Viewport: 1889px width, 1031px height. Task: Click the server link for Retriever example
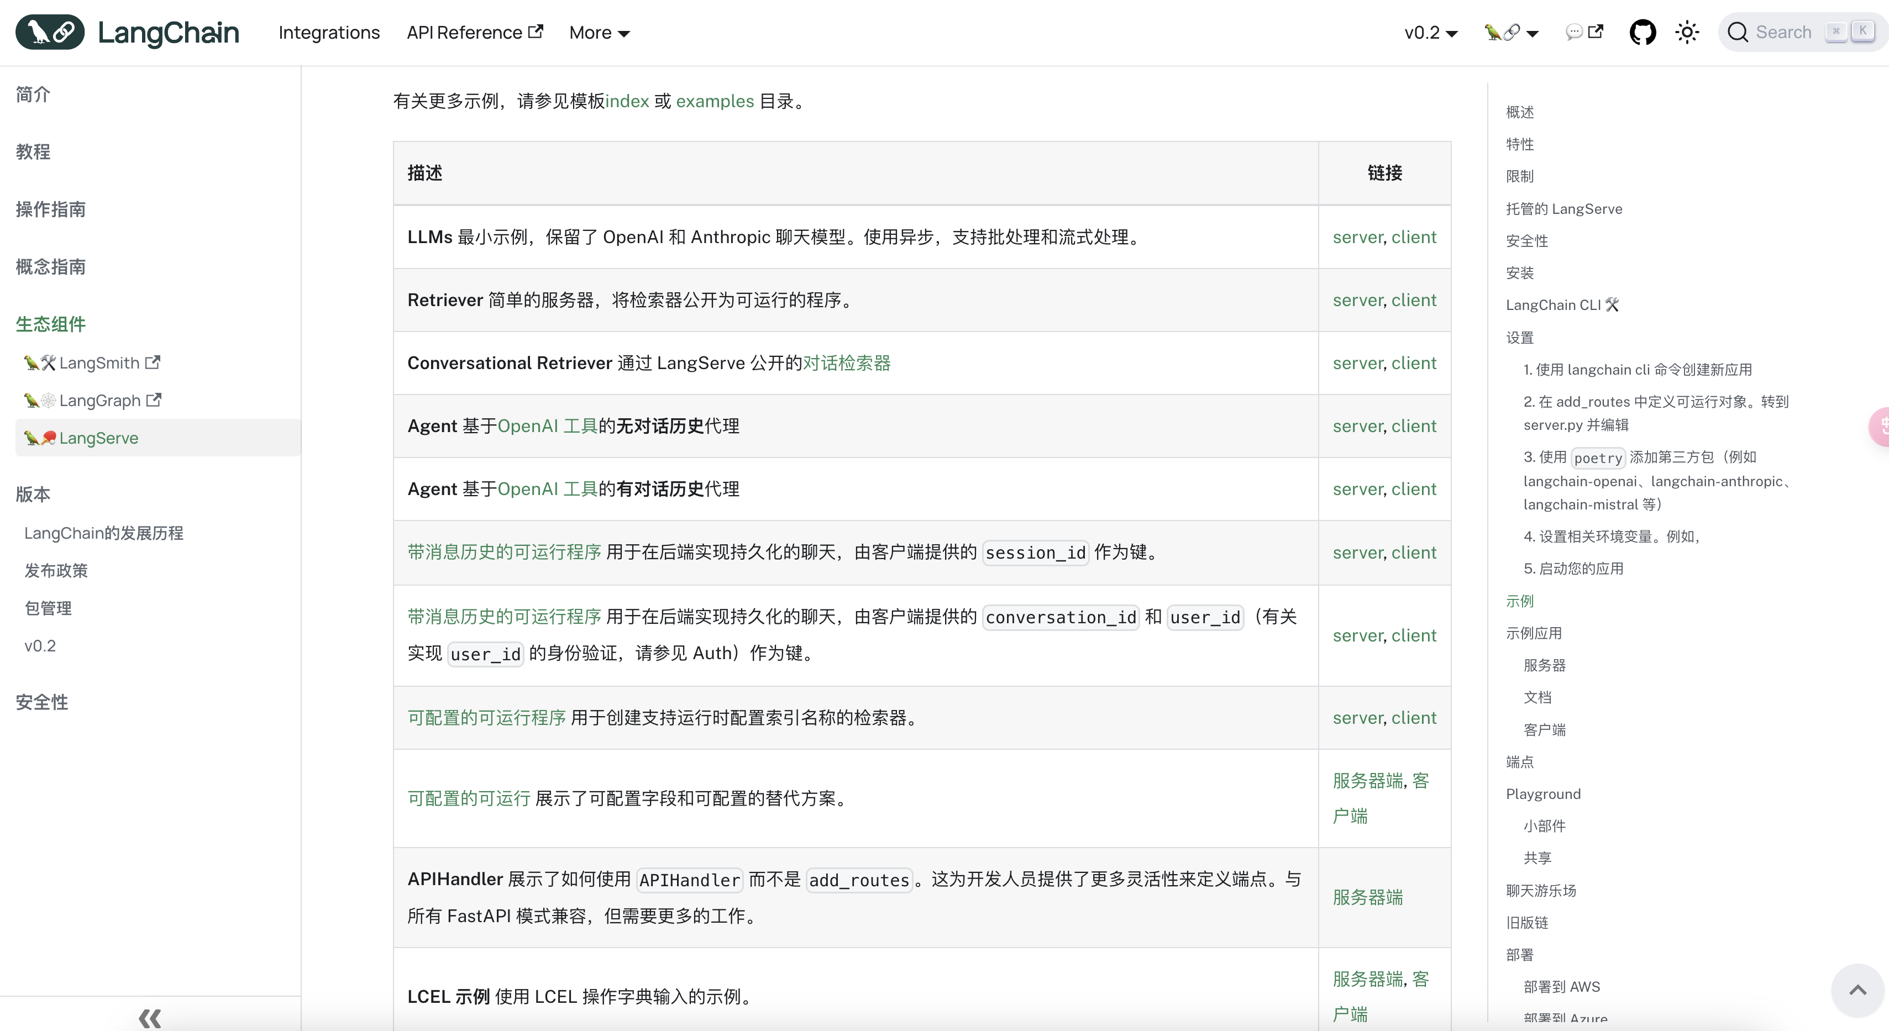coord(1357,300)
